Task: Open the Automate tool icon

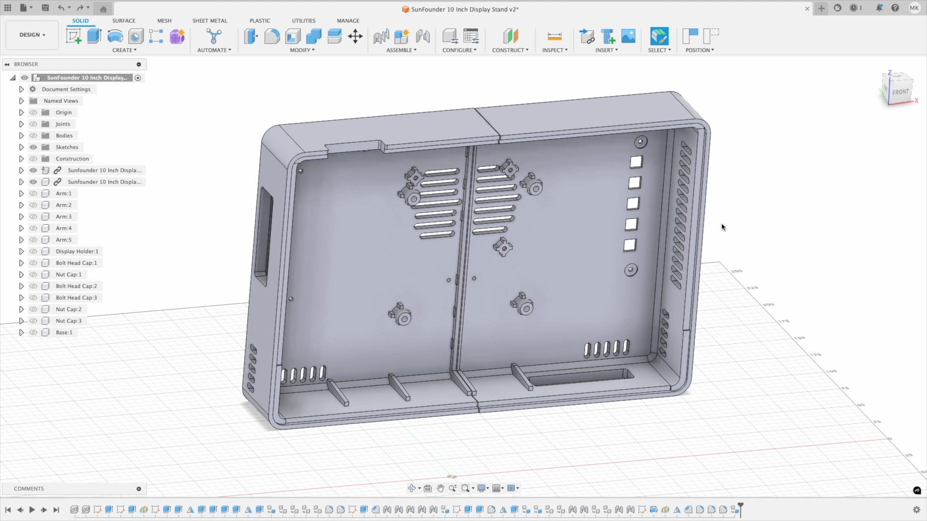Action: (213, 36)
